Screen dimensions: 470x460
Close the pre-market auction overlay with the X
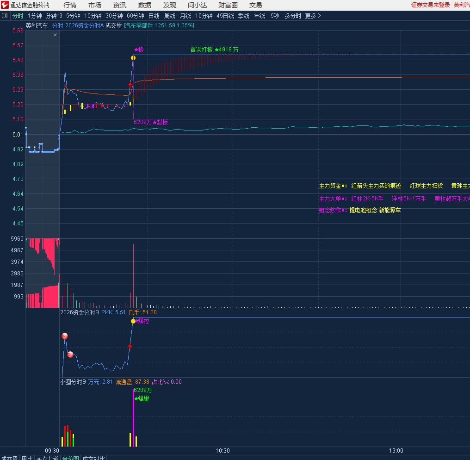55,35
